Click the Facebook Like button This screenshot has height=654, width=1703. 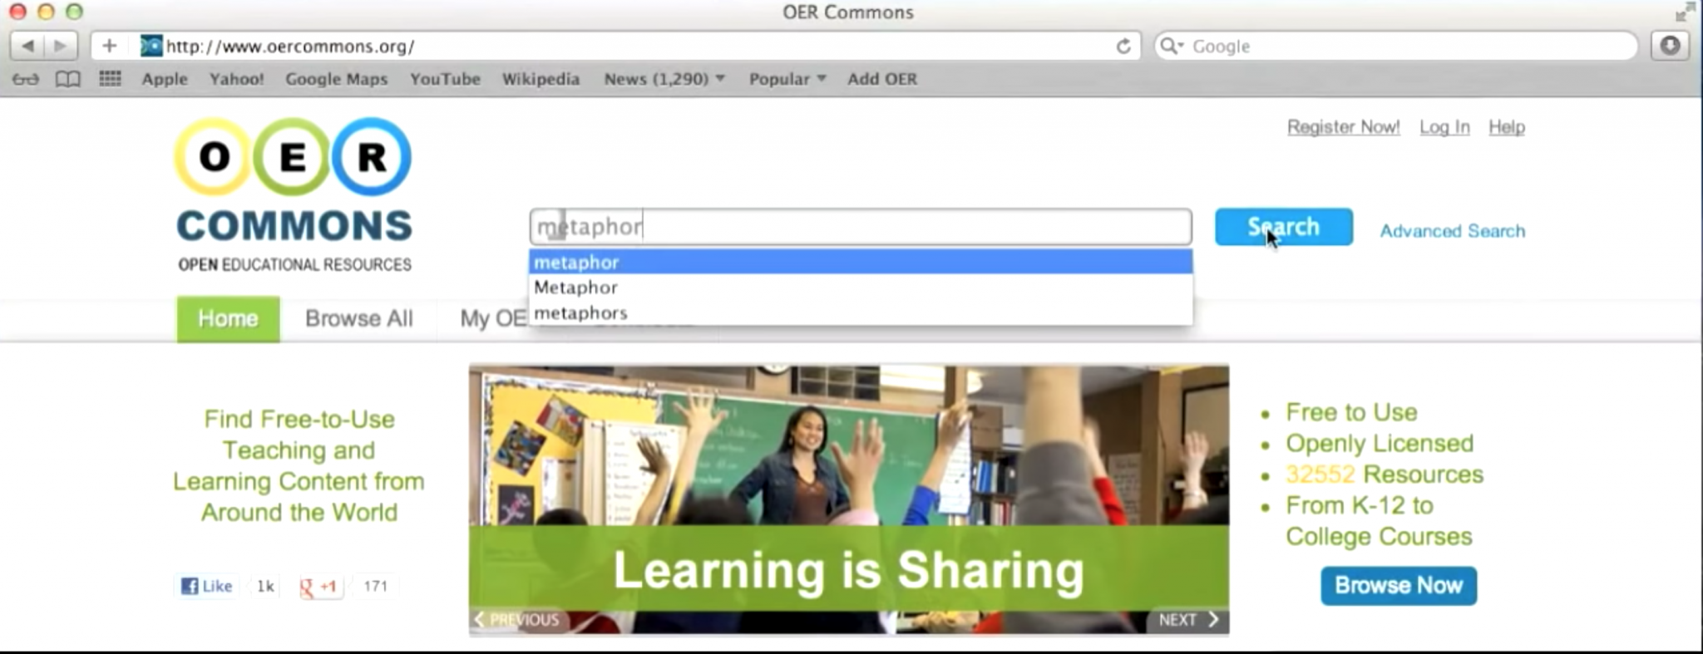tap(206, 586)
